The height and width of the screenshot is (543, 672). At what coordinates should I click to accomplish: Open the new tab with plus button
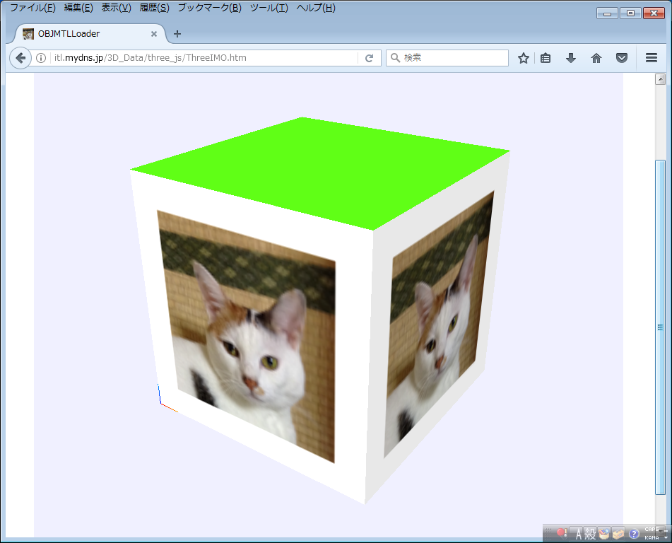[177, 34]
